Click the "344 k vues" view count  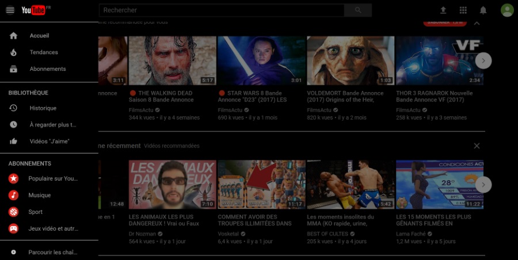pyautogui.click(x=142, y=117)
